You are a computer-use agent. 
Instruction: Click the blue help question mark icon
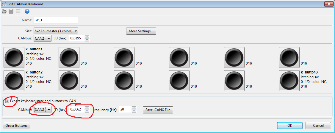pos(27,12)
